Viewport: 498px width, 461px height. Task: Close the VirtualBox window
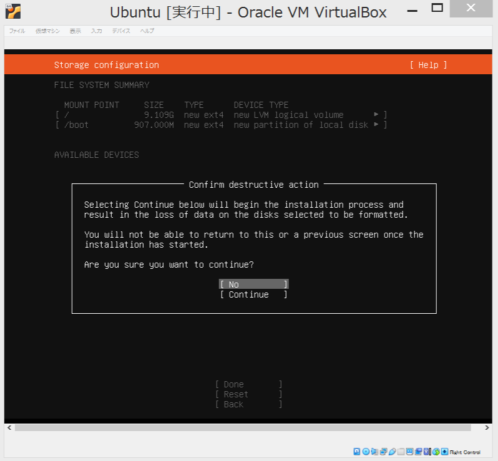(471, 8)
